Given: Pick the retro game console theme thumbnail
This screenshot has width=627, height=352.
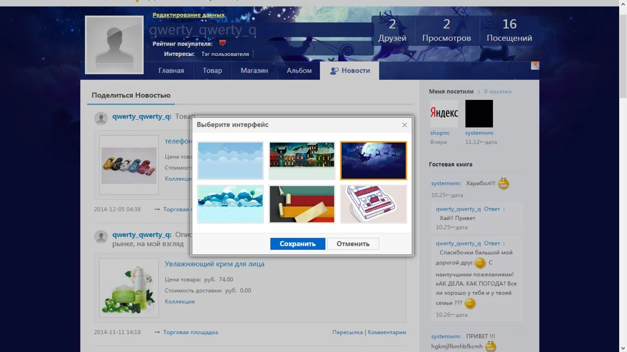Looking at the screenshot, I should (374, 204).
